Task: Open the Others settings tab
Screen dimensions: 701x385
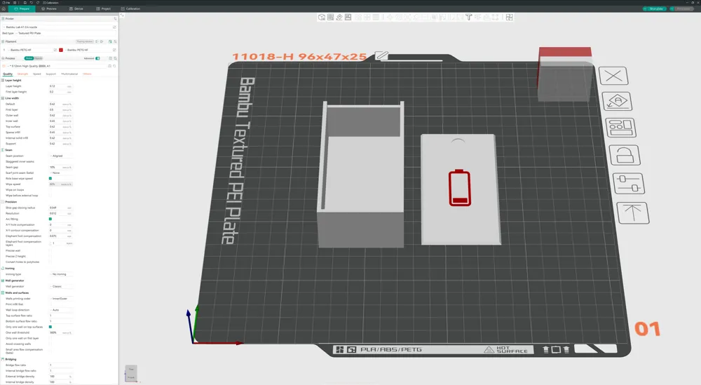Action: point(87,74)
